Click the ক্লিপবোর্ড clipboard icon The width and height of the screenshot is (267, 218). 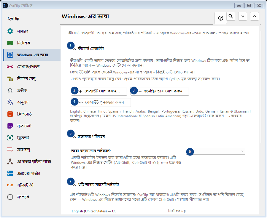(x=10, y=114)
